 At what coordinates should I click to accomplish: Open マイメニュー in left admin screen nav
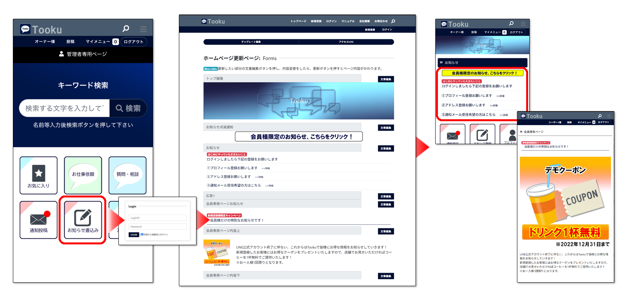point(98,41)
